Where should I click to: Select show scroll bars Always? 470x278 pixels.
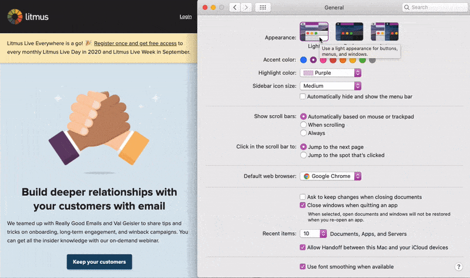click(x=303, y=133)
